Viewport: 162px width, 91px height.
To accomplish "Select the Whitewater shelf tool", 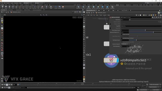I will (x=112, y=7).
